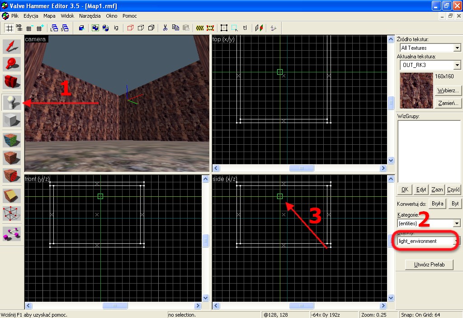Image resolution: width=463 pixels, height=318 pixels.
Task: Toggle 2D grid display
Action: click(x=9, y=28)
